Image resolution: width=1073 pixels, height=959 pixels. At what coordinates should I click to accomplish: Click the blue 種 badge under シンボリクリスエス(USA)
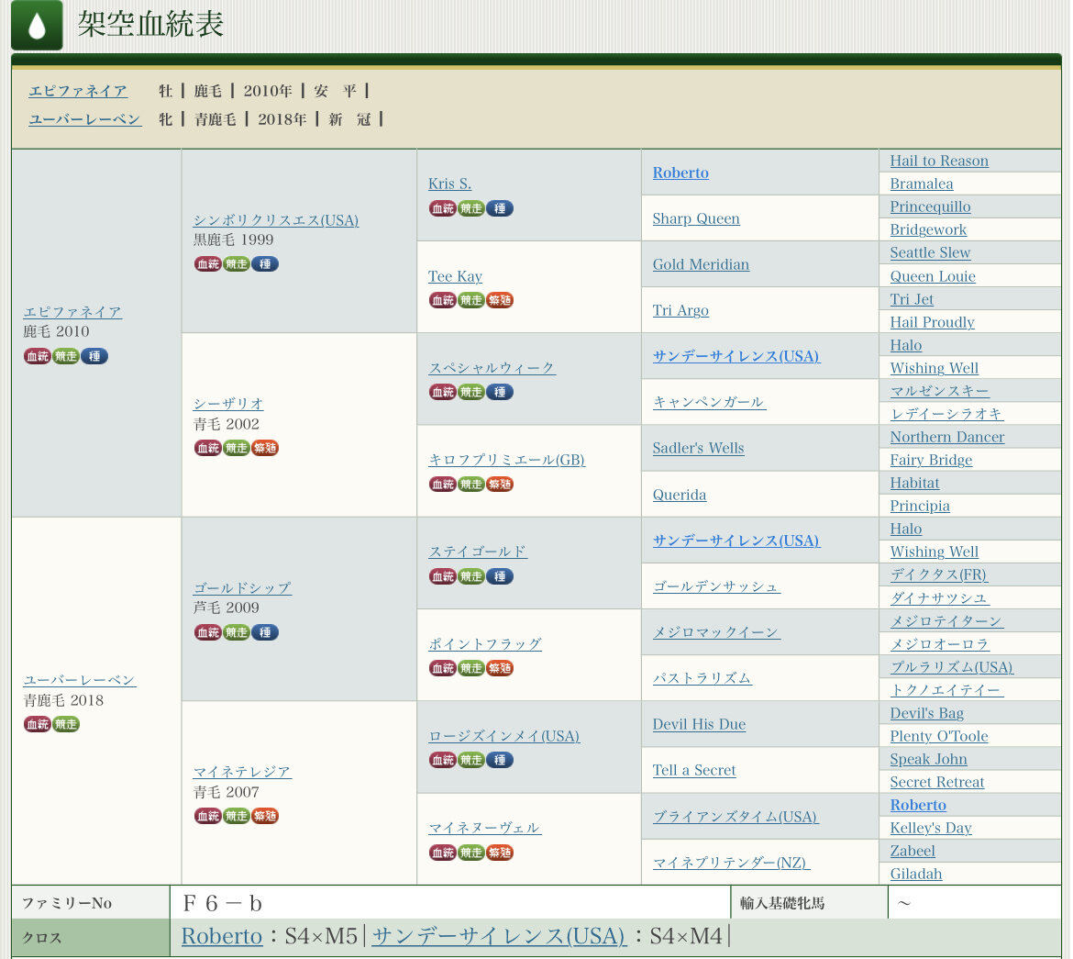tap(265, 263)
